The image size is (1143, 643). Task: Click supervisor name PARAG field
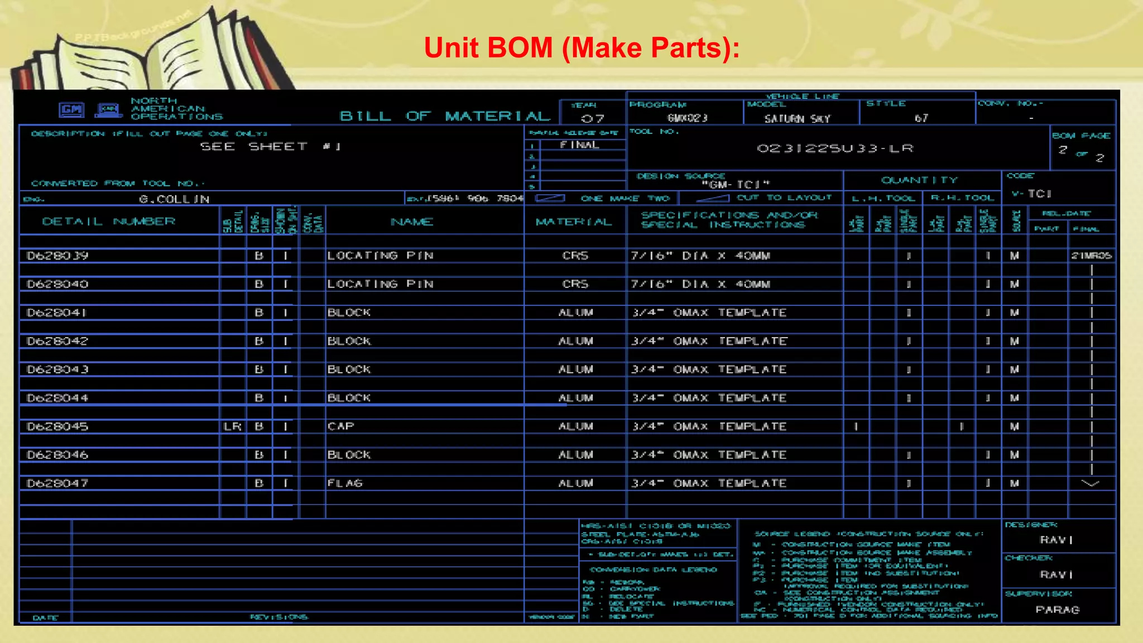[x=1057, y=610]
